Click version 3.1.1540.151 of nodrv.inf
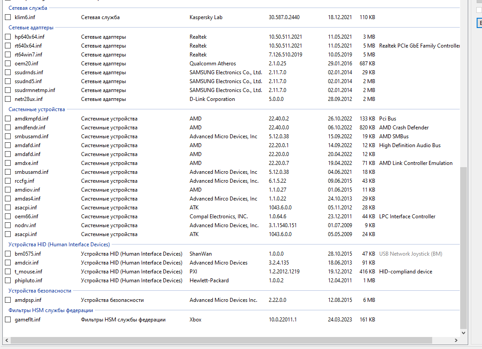The image size is (482, 349). pyautogui.click(x=283, y=225)
